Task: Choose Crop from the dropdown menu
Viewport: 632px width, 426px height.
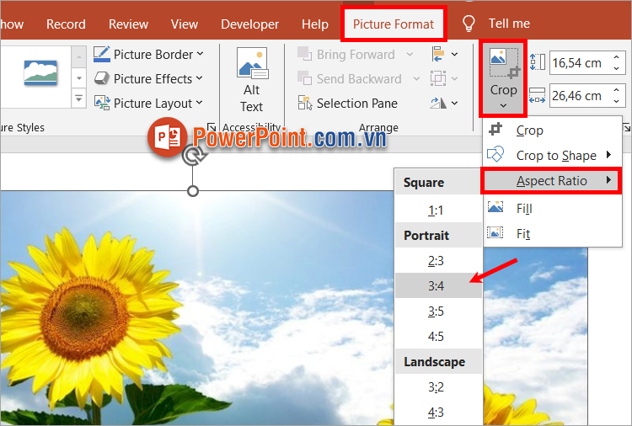Action: (x=552, y=130)
